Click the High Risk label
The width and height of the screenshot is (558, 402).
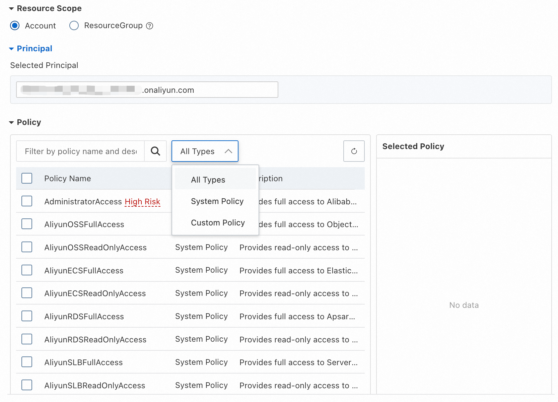click(142, 202)
